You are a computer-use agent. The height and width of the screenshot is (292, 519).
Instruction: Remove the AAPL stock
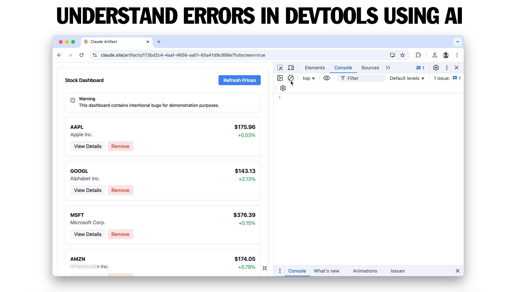pyautogui.click(x=120, y=146)
